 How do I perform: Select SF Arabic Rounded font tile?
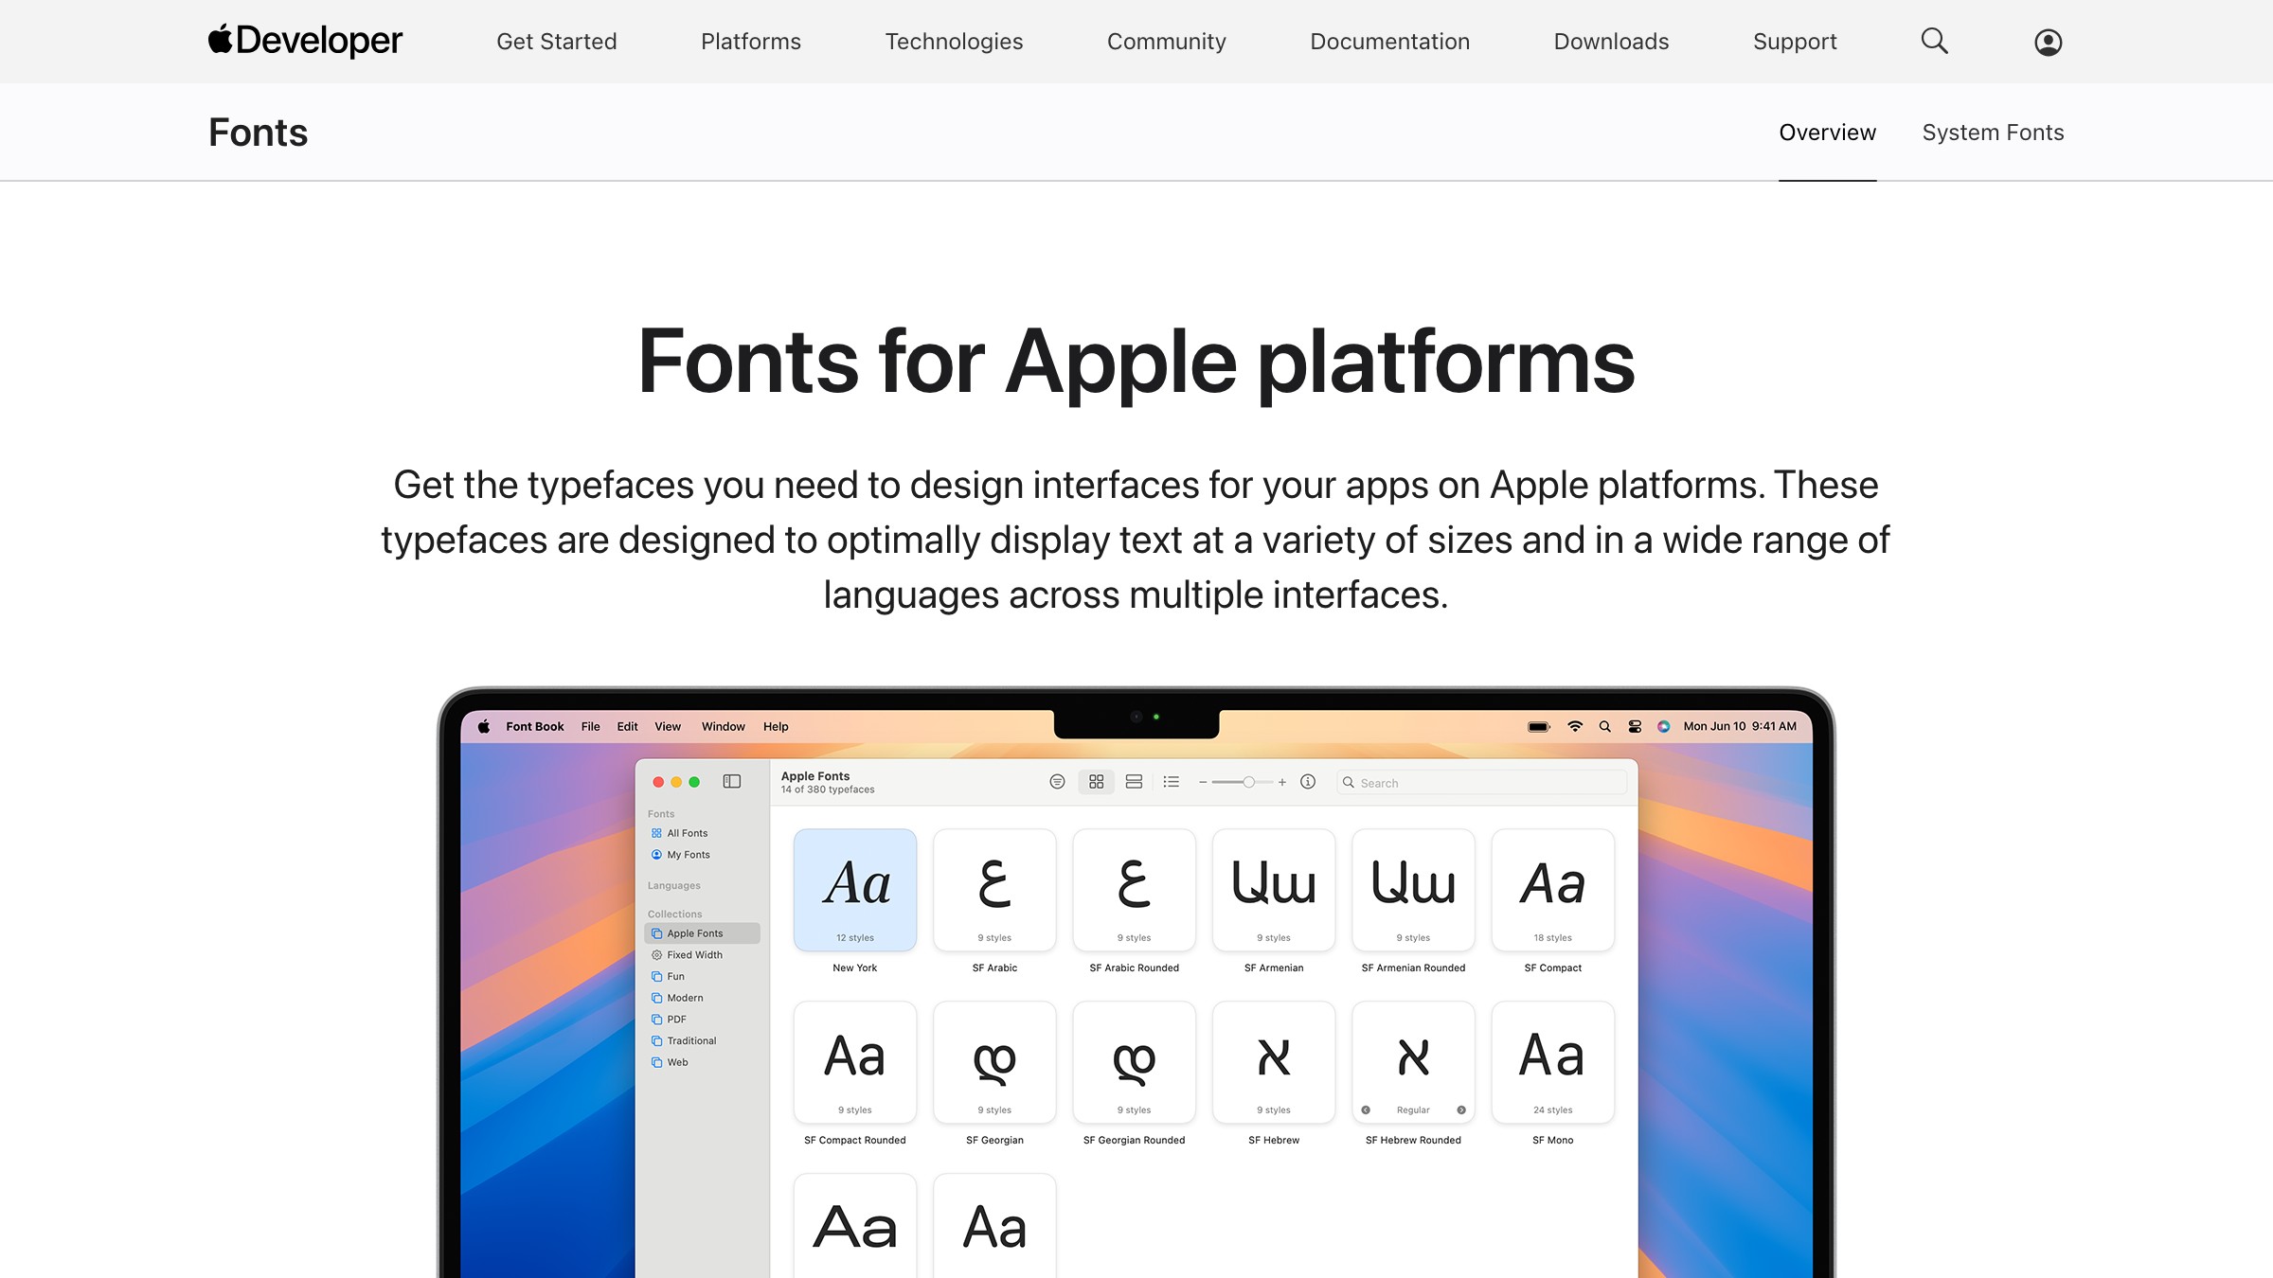click(x=1134, y=890)
